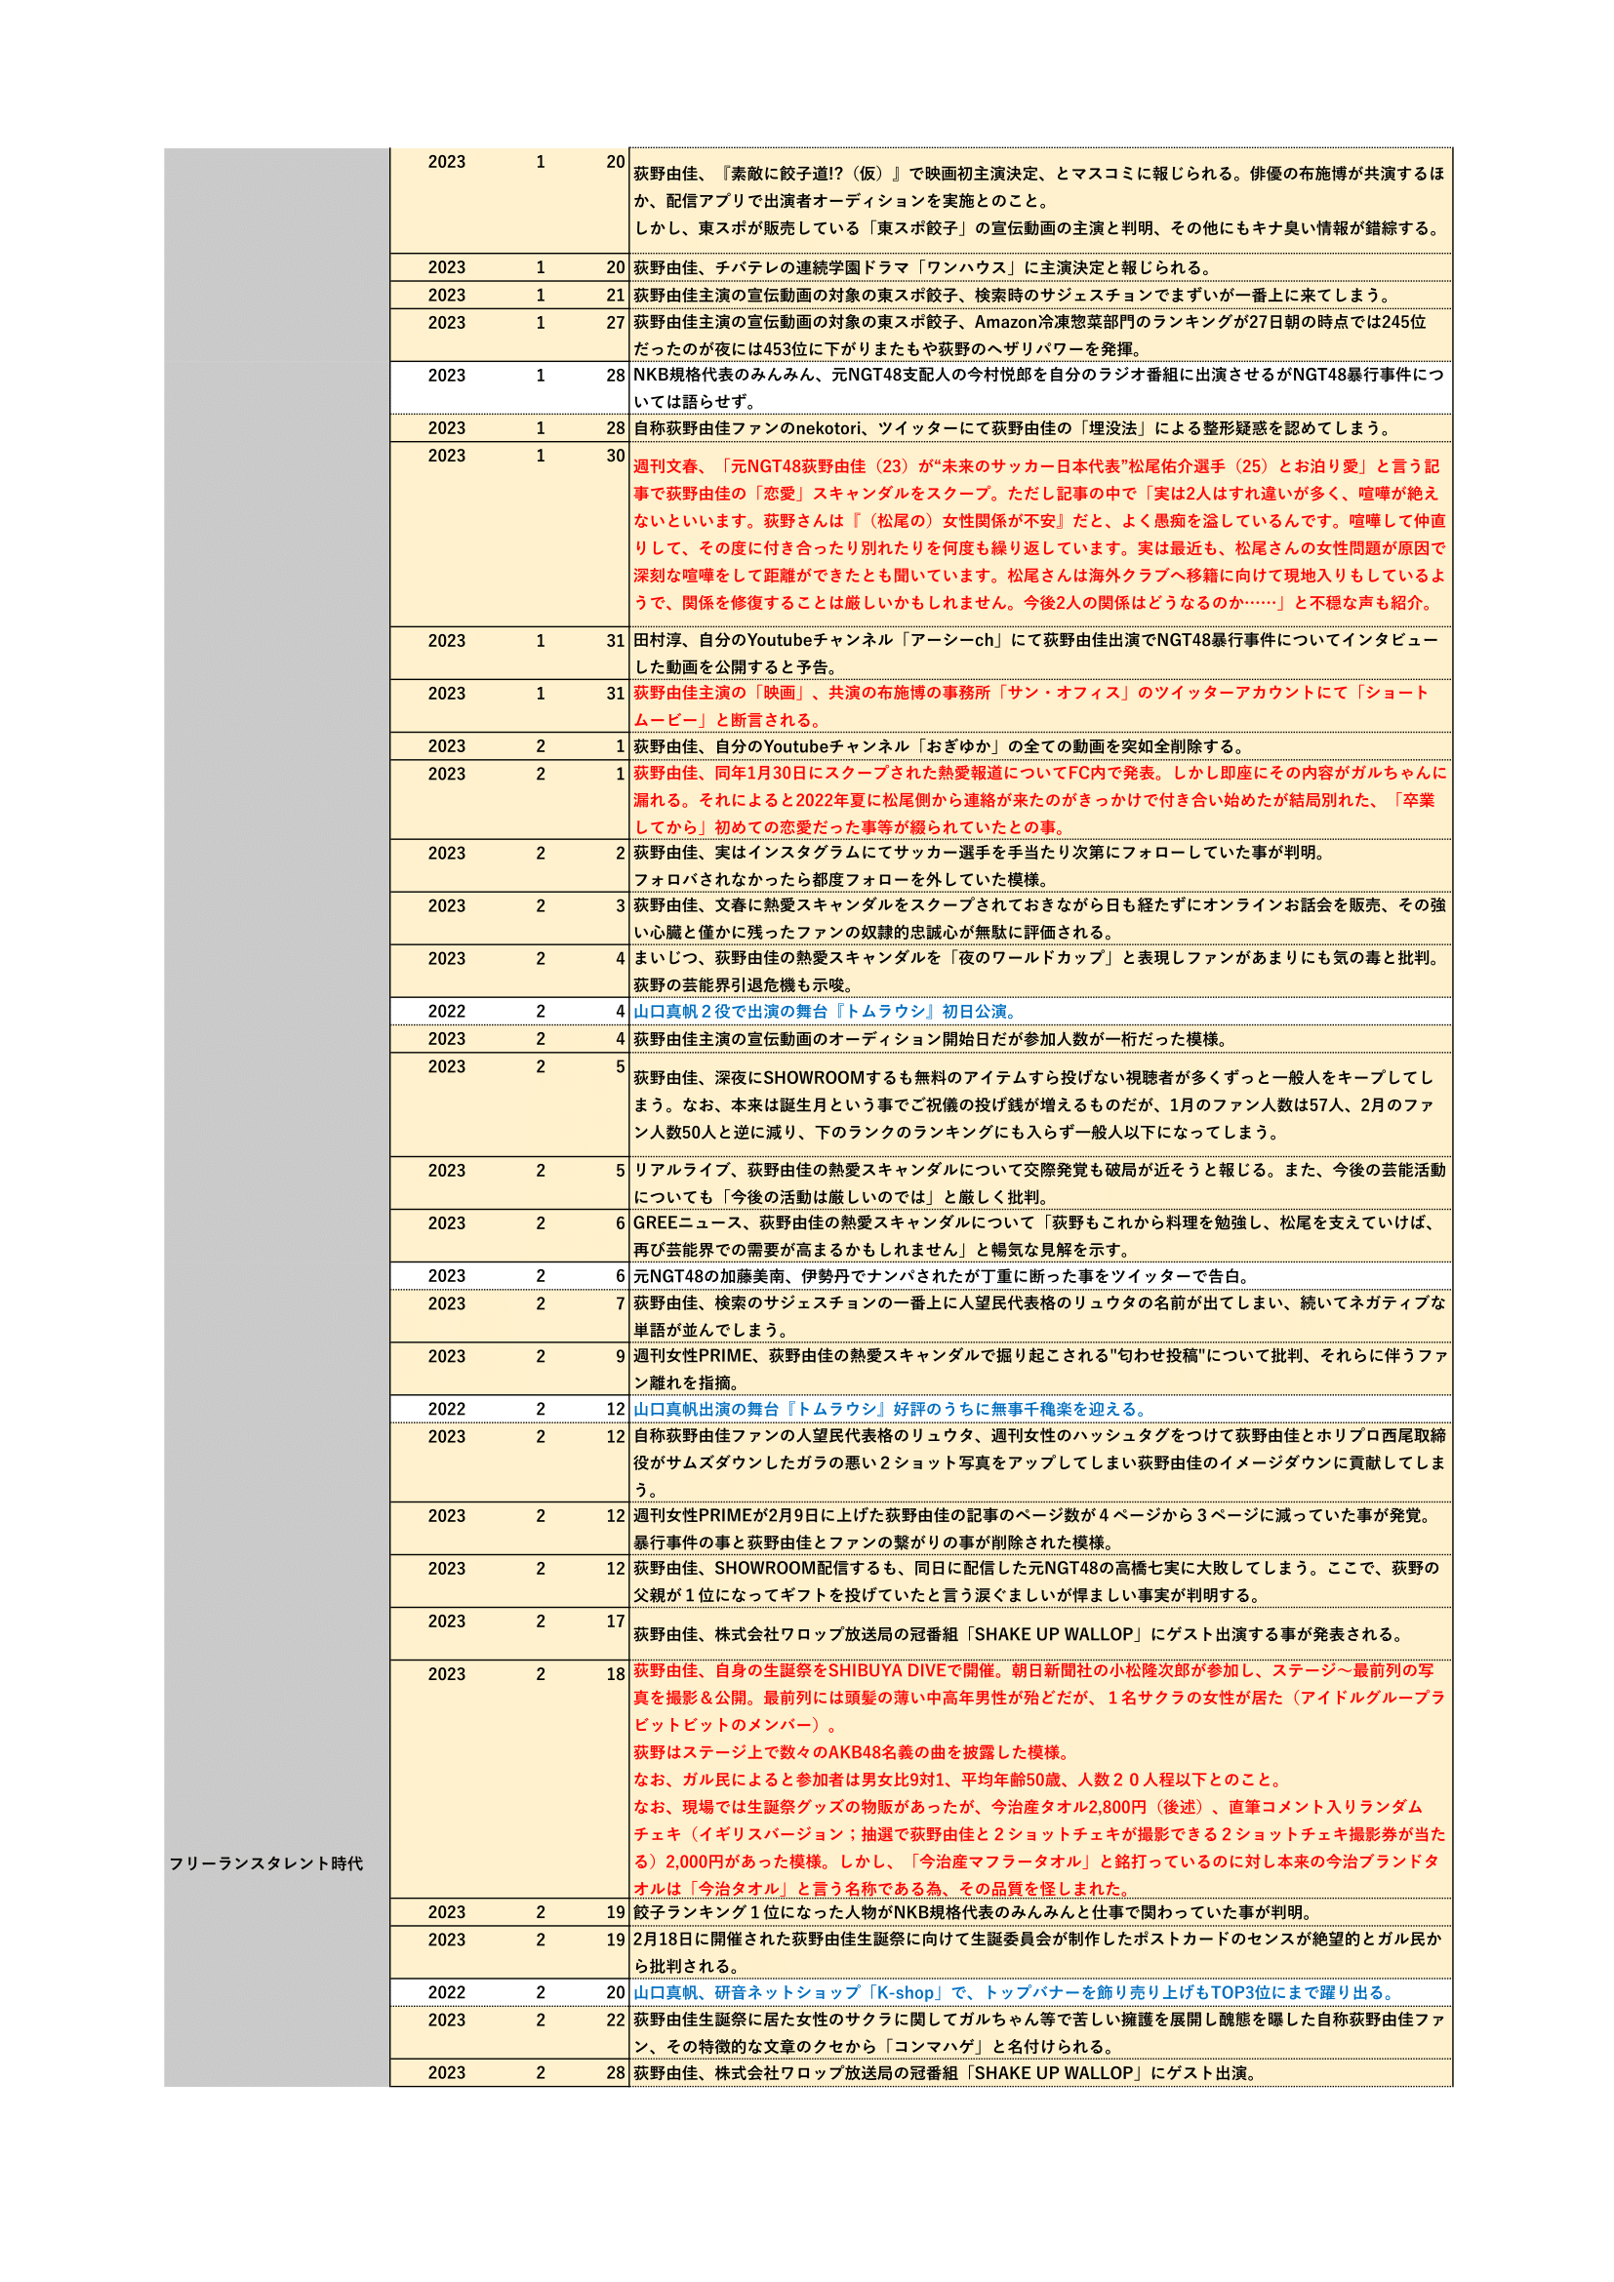Click month cell '1' in 週刊文春 row
This screenshot has height=2282, width=1614.
[x=541, y=456]
